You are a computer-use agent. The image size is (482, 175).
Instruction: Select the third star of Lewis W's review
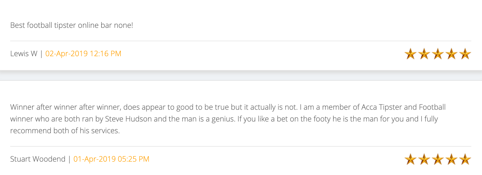pos(438,54)
